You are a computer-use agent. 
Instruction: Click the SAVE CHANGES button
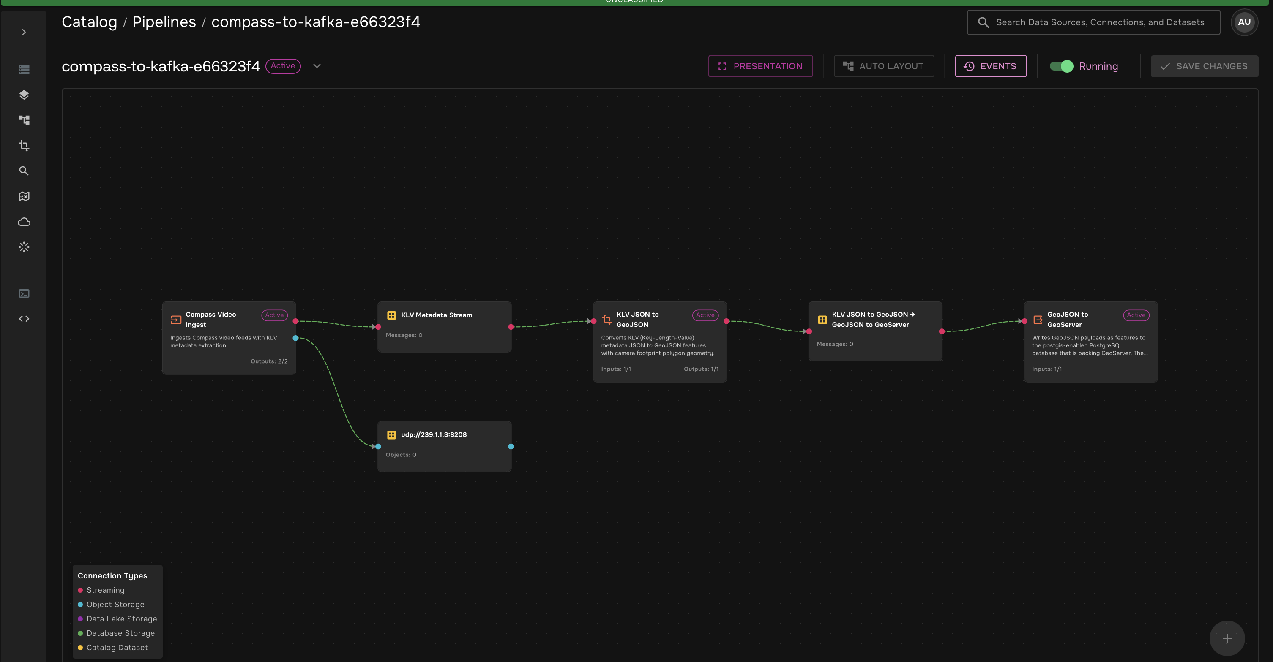[x=1204, y=66]
